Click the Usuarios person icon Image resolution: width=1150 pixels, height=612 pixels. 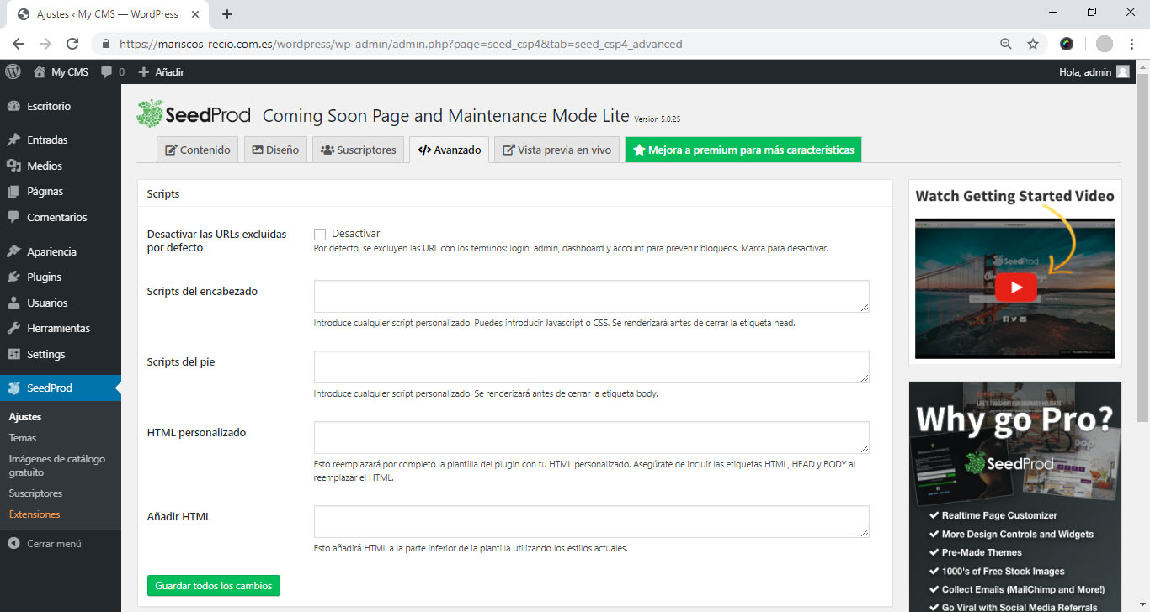[x=13, y=303]
